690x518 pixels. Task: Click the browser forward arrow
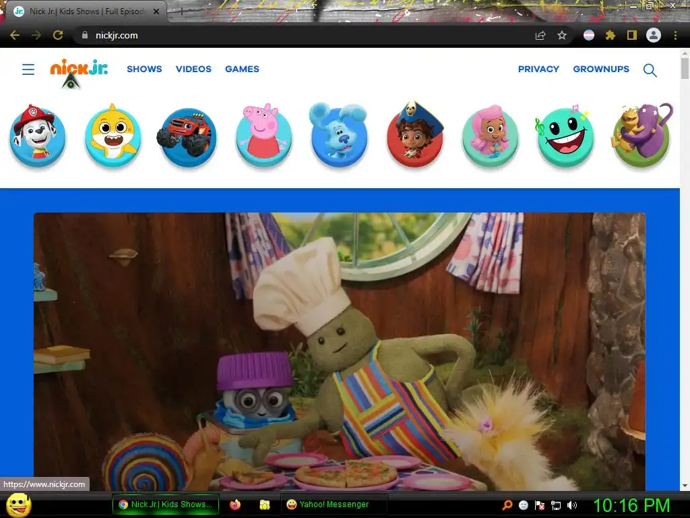tap(36, 35)
